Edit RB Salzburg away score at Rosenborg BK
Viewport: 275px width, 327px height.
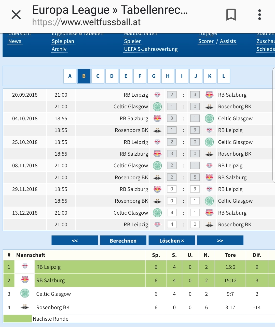click(x=195, y=177)
